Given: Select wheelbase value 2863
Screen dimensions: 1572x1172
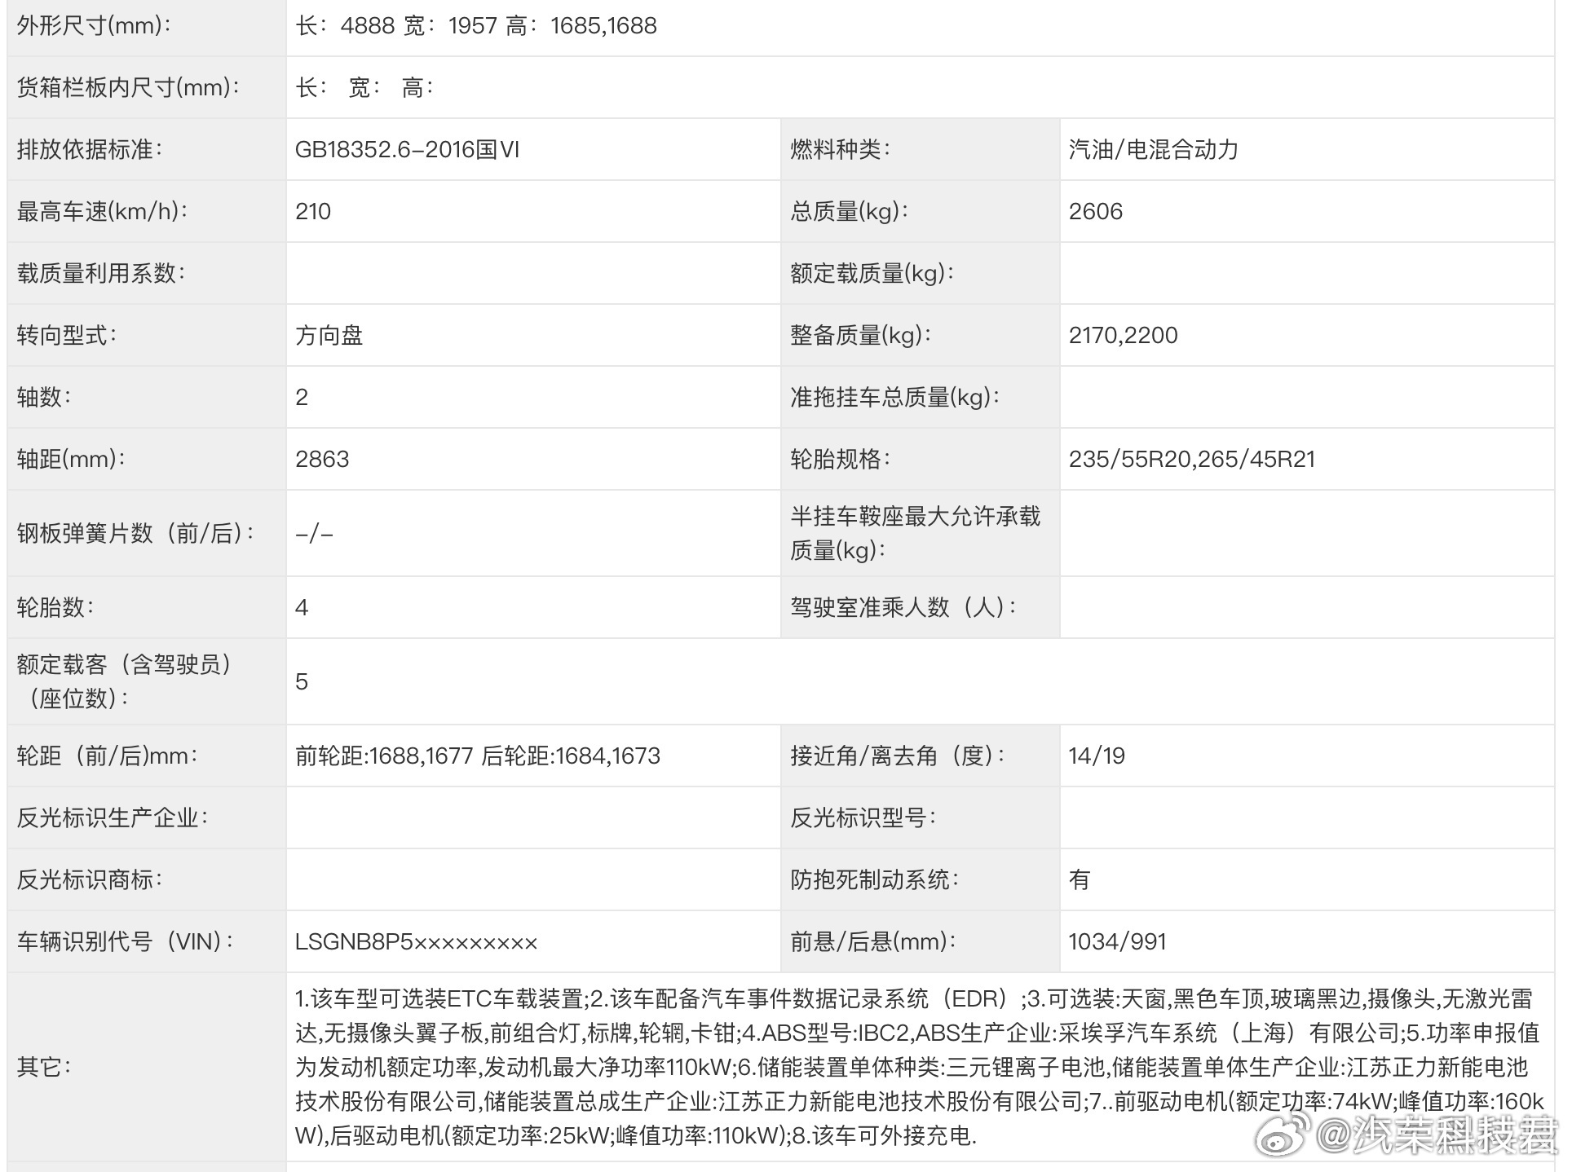Looking at the screenshot, I should (322, 460).
